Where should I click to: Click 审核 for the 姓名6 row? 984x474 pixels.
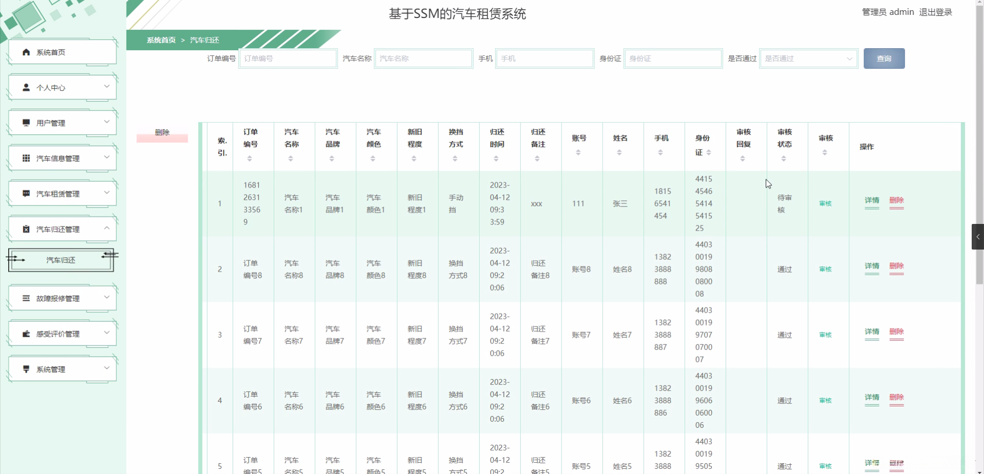pyautogui.click(x=825, y=400)
